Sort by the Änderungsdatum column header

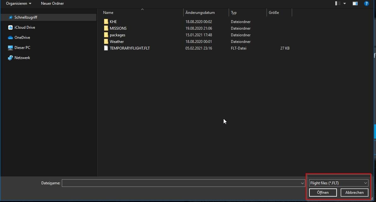[x=200, y=13]
